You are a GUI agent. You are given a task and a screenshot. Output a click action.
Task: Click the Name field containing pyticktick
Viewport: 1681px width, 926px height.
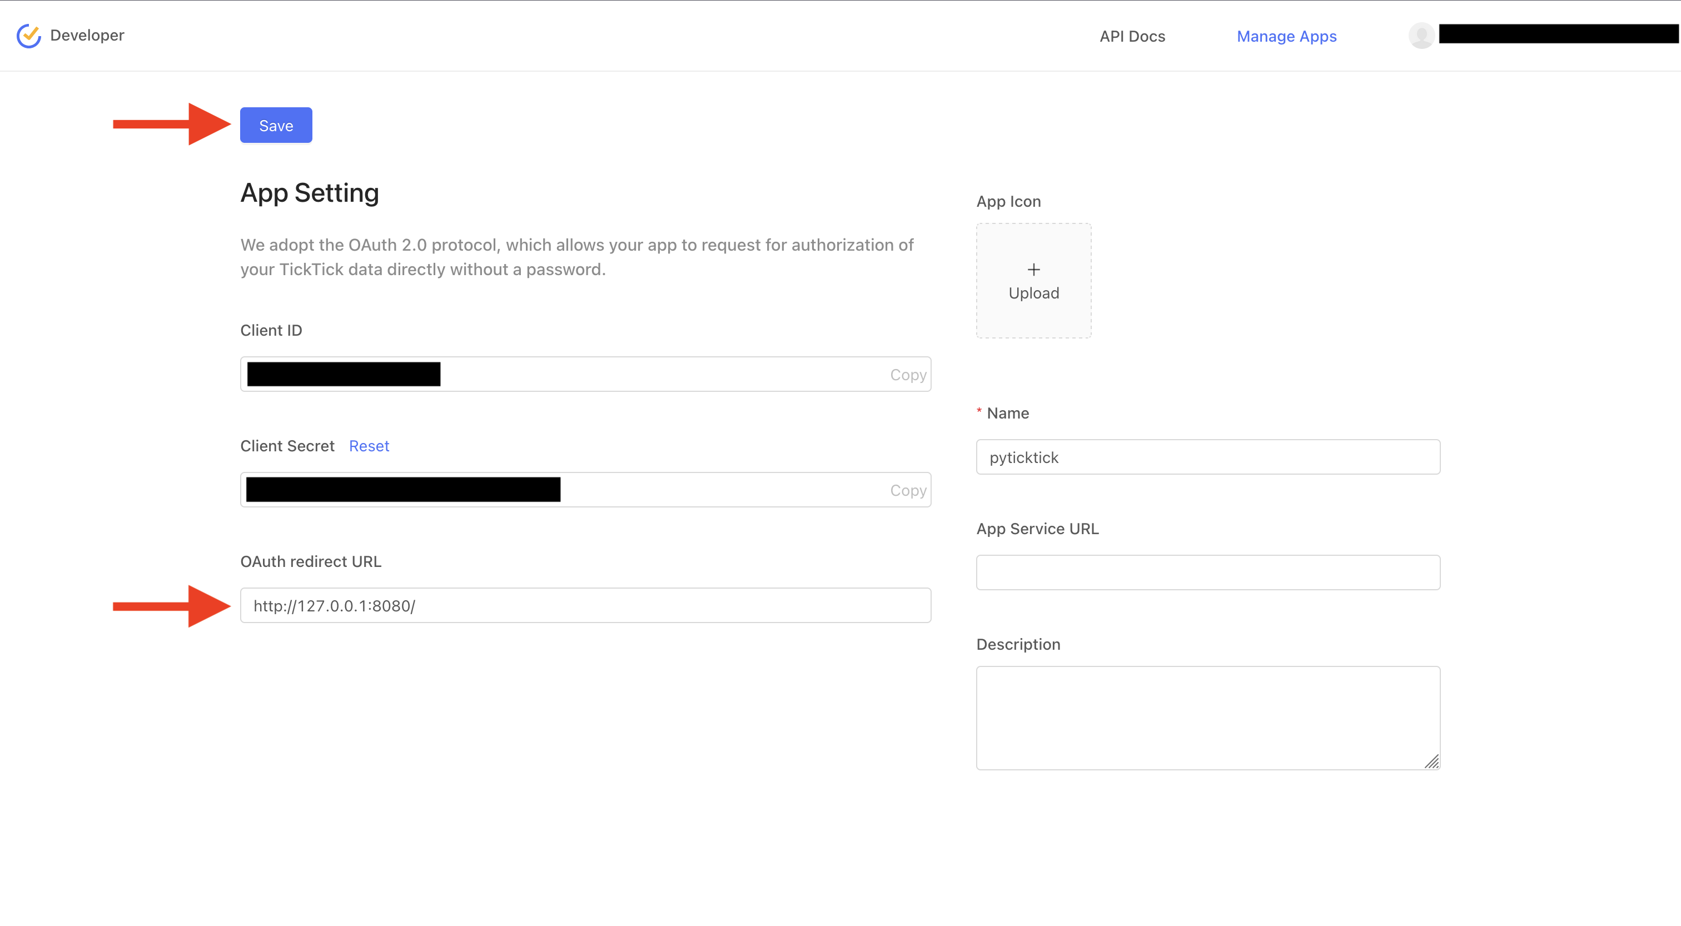(1208, 457)
